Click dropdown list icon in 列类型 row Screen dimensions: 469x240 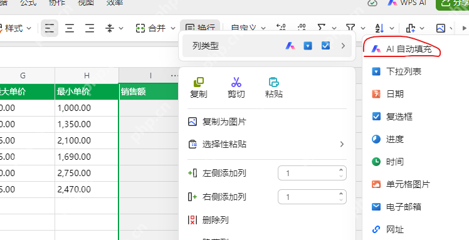pos(308,46)
